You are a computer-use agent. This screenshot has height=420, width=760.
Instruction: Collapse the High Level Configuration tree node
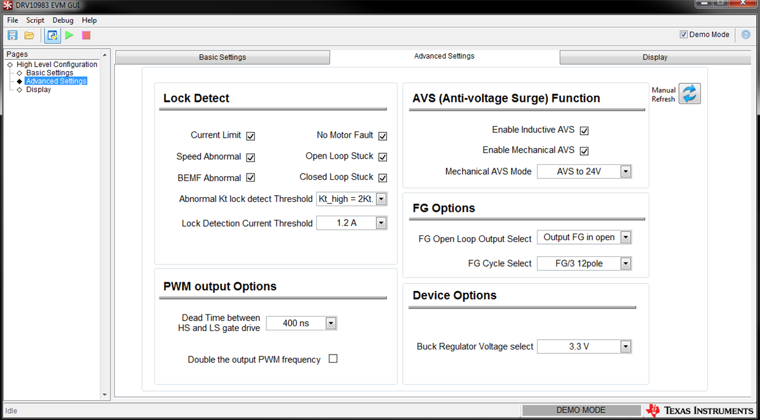click(10, 64)
